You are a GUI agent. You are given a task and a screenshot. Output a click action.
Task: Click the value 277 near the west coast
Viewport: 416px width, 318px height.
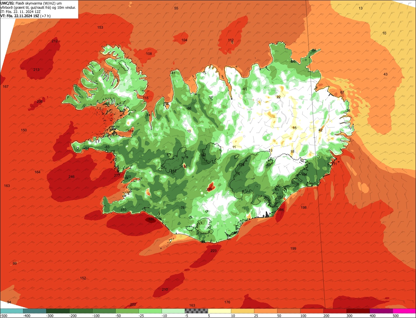click(117, 176)
